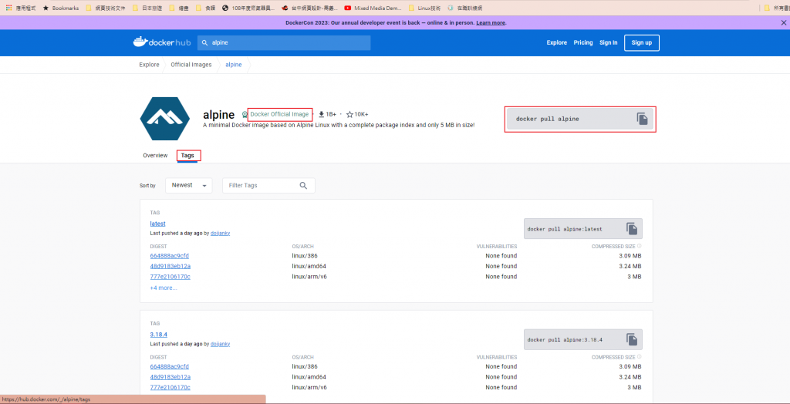The image size is (790, 404).
Task: Switch to the Tags tab
Action: click(187, 156)
